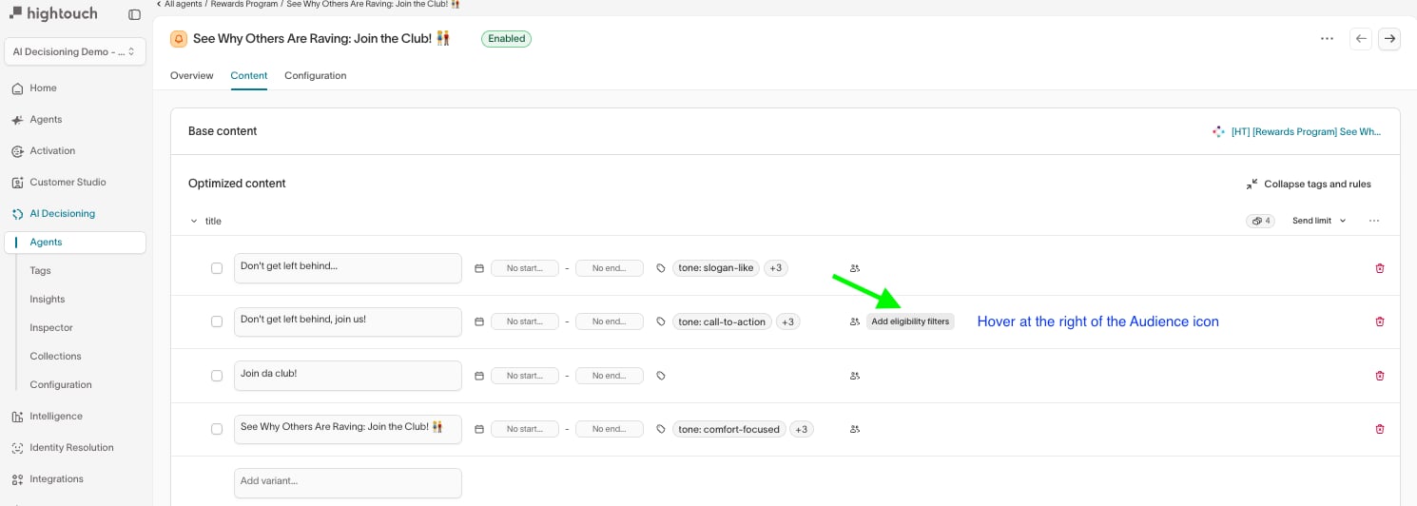Collapse the title section chevron

click(194, 221)
